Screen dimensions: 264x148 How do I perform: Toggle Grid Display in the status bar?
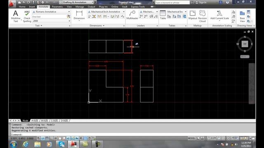(47, 138)
